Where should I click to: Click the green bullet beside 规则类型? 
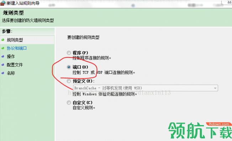pyautogui.click(x=2, y=40)
